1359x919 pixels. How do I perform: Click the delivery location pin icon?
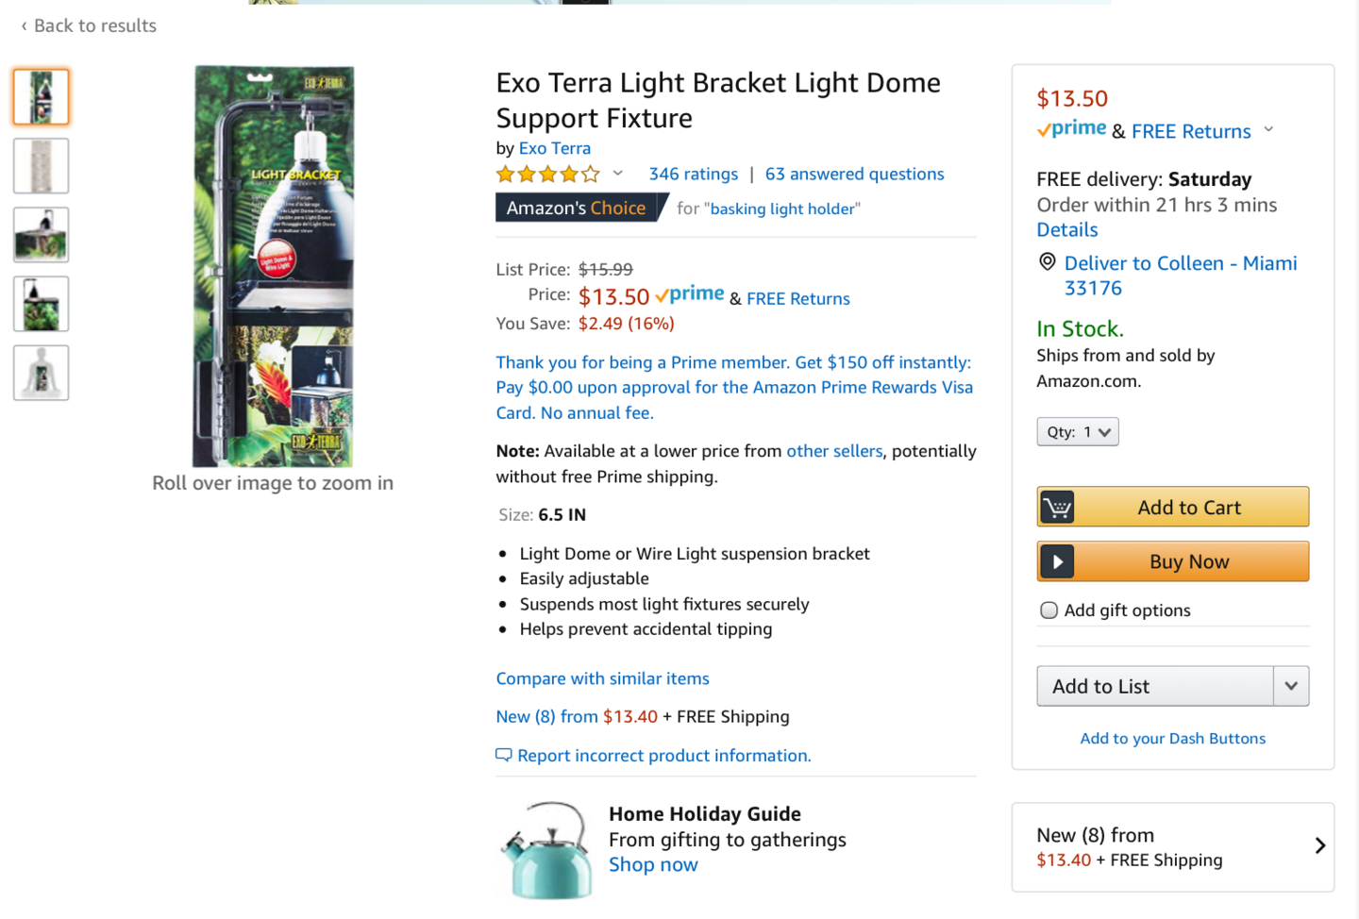(1047, 262)
